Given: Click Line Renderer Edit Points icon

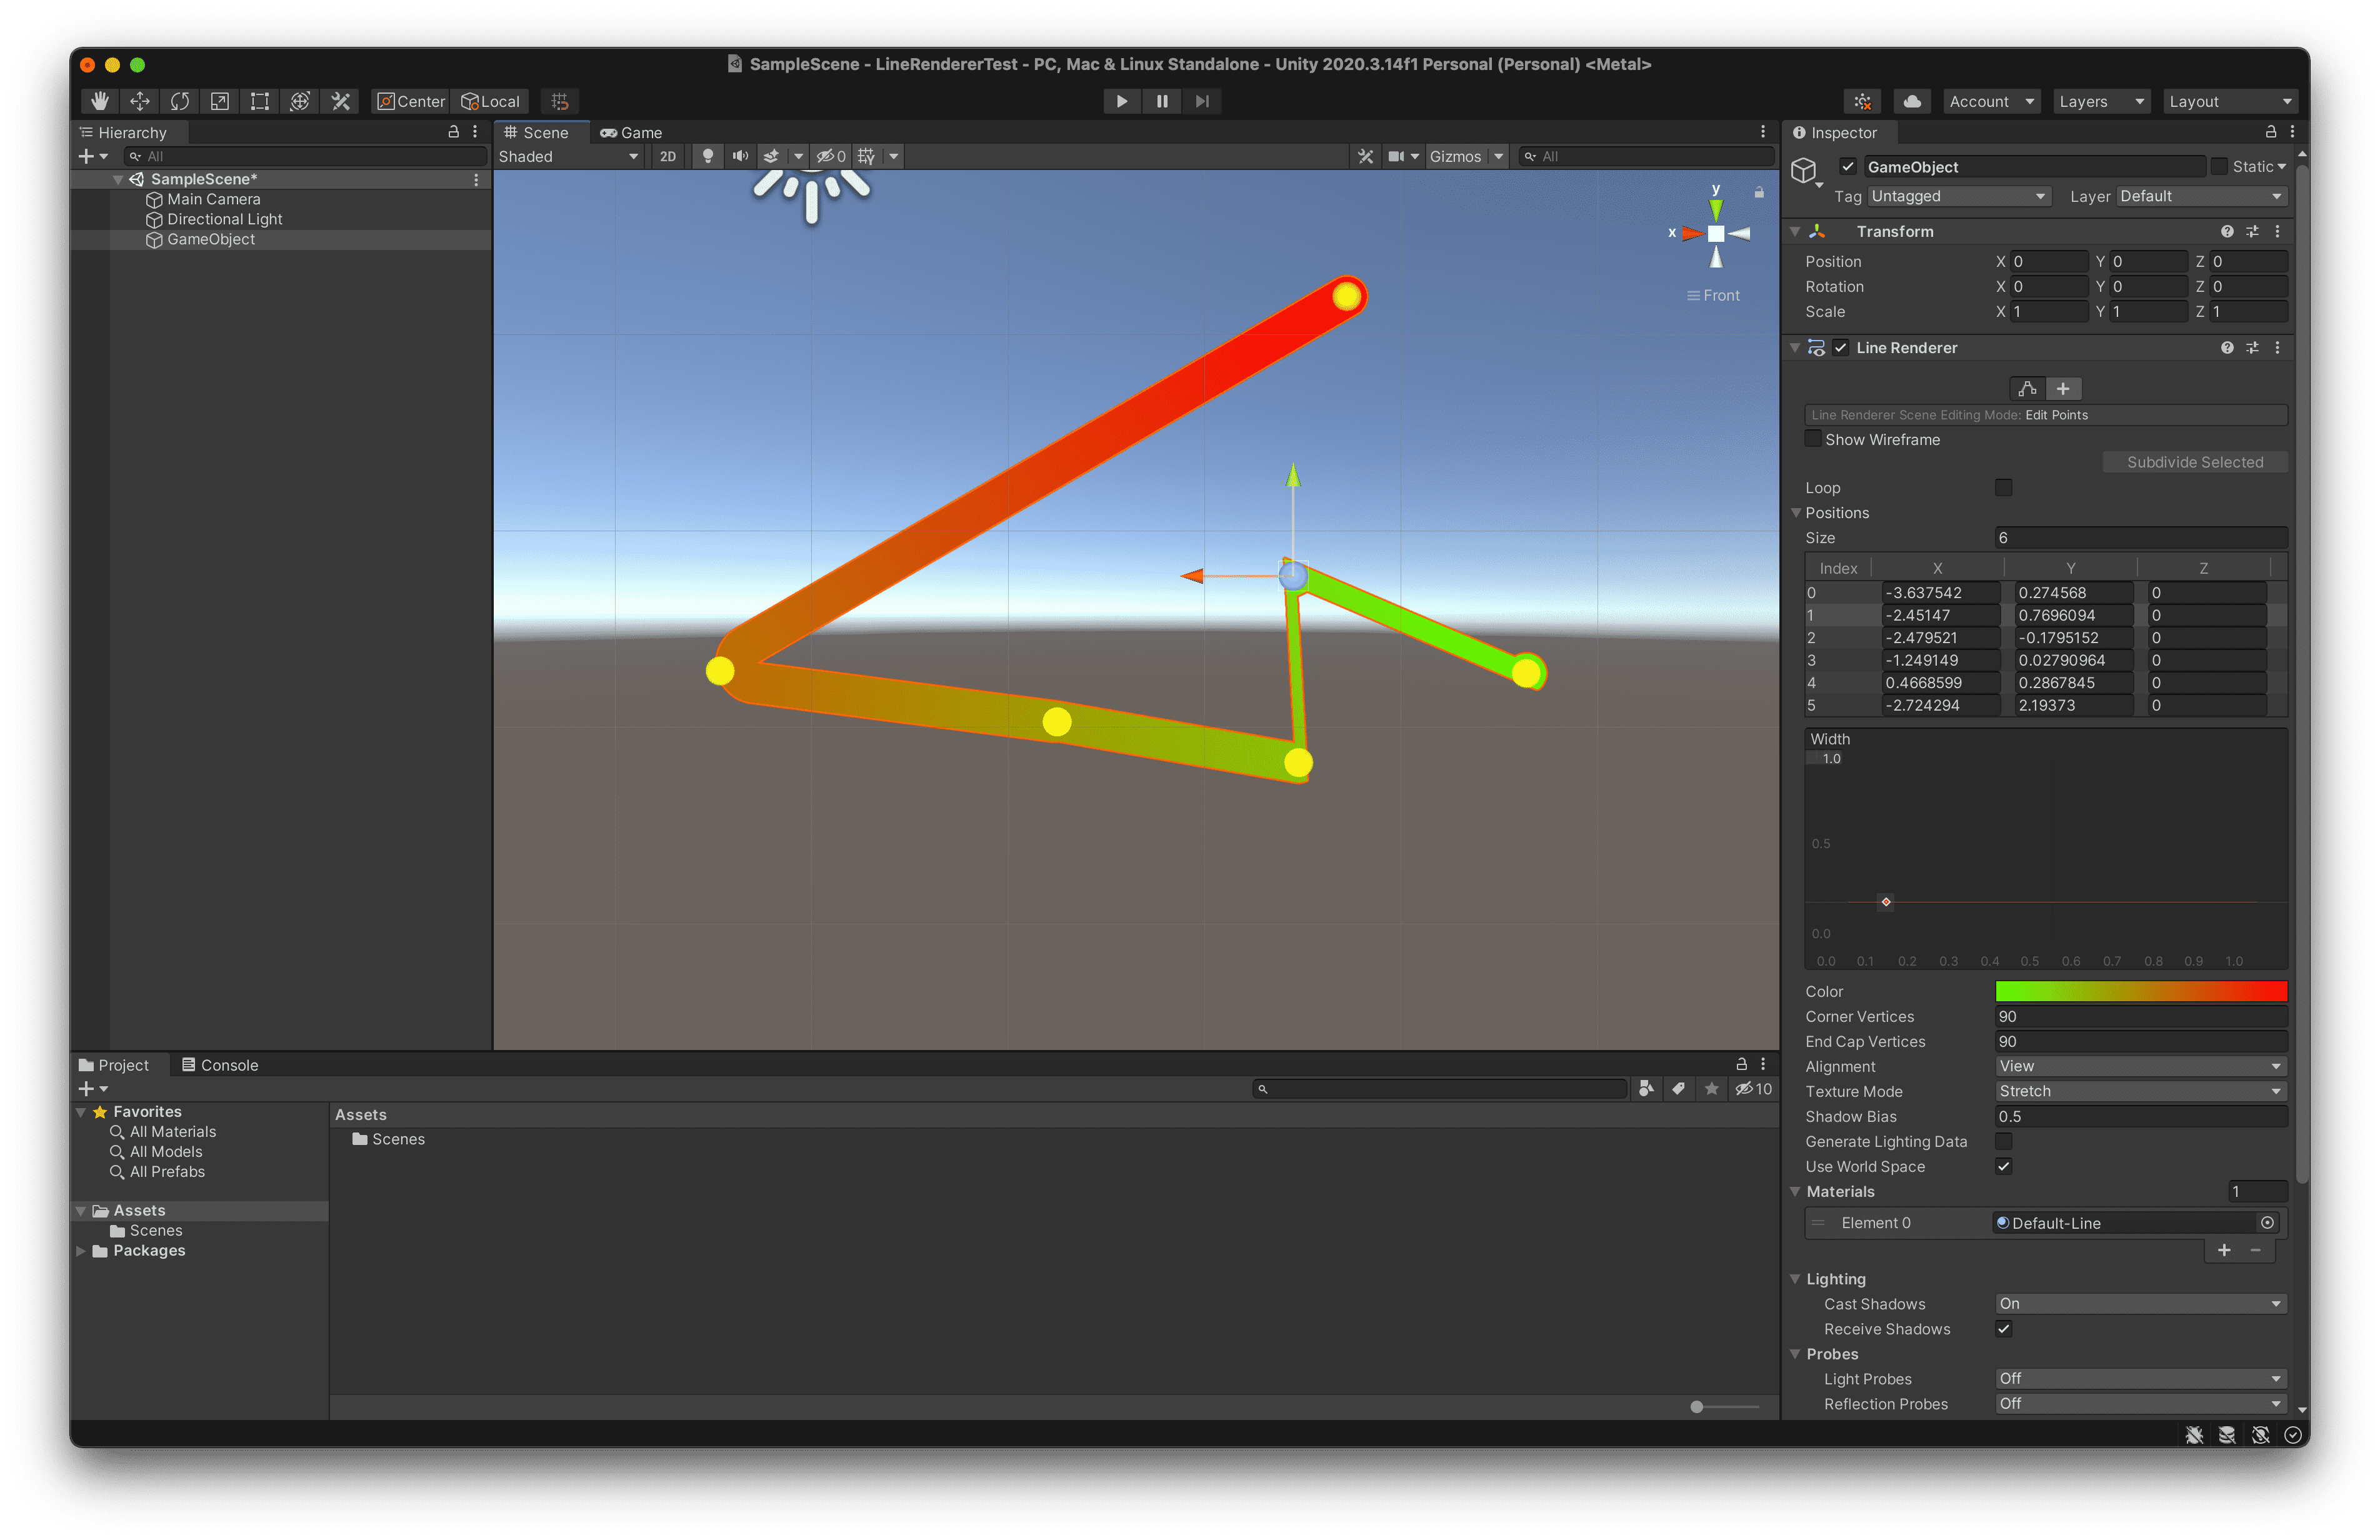Looking at the screenshot, I should pos(2027,389).
